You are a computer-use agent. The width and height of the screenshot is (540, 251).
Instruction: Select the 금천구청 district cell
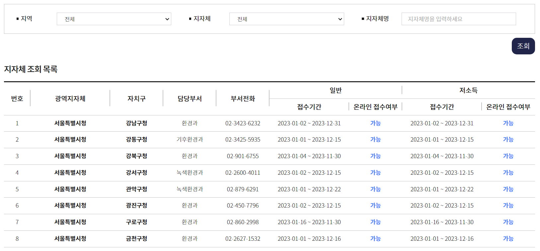point(136,239)
